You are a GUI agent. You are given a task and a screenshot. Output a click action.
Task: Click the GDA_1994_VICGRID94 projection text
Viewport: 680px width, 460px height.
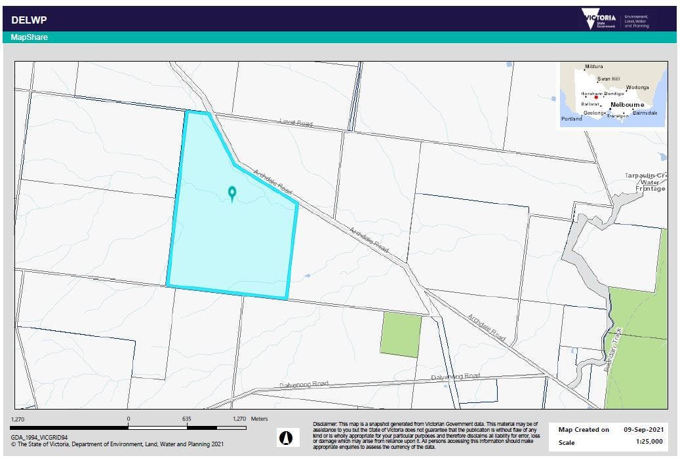39,438
